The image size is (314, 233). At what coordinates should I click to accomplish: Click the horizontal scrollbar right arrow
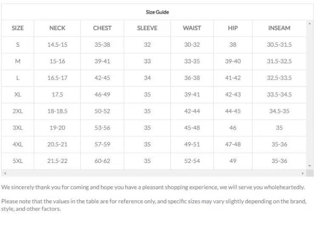tap(303, 173)
